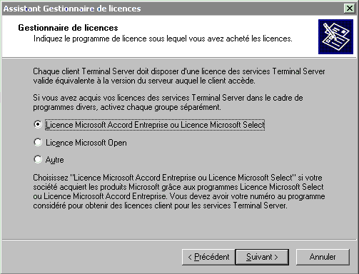Click the empty gray area left of Précédent
This screenshot has height=274, width=359.
point(91,257)
